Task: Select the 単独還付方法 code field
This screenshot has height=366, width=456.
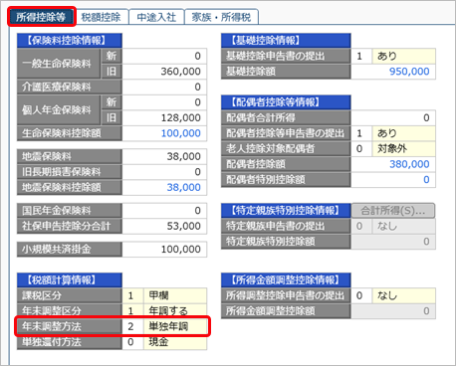Action: tap(132, 342)
